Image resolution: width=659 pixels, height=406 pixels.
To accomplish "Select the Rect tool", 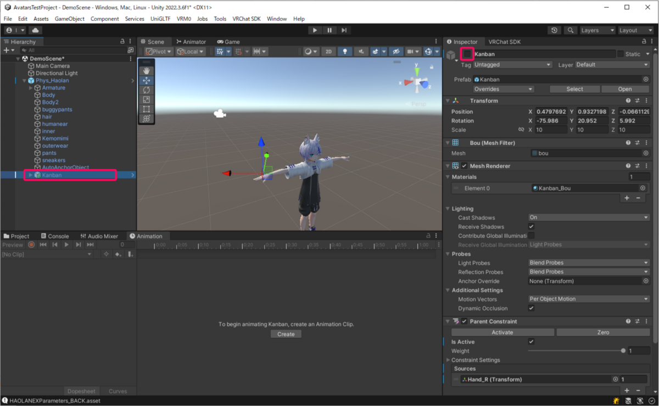I will pyautogui.click(x=146, y=109).
